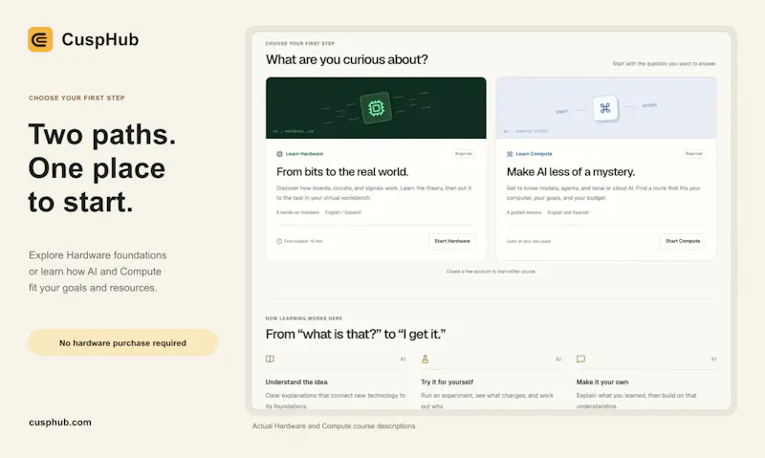Click the Beginner badge on Hardware card

click(x=464, y=154)
